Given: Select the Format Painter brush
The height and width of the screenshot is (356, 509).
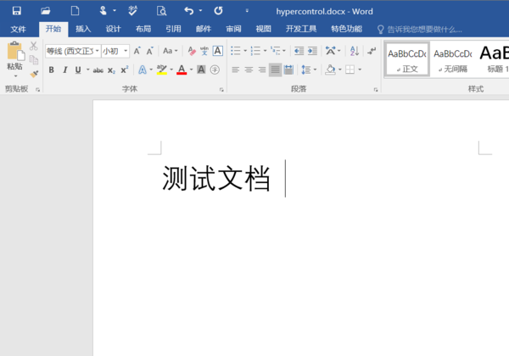Looking at the screenshot, I should coord(34,74).
